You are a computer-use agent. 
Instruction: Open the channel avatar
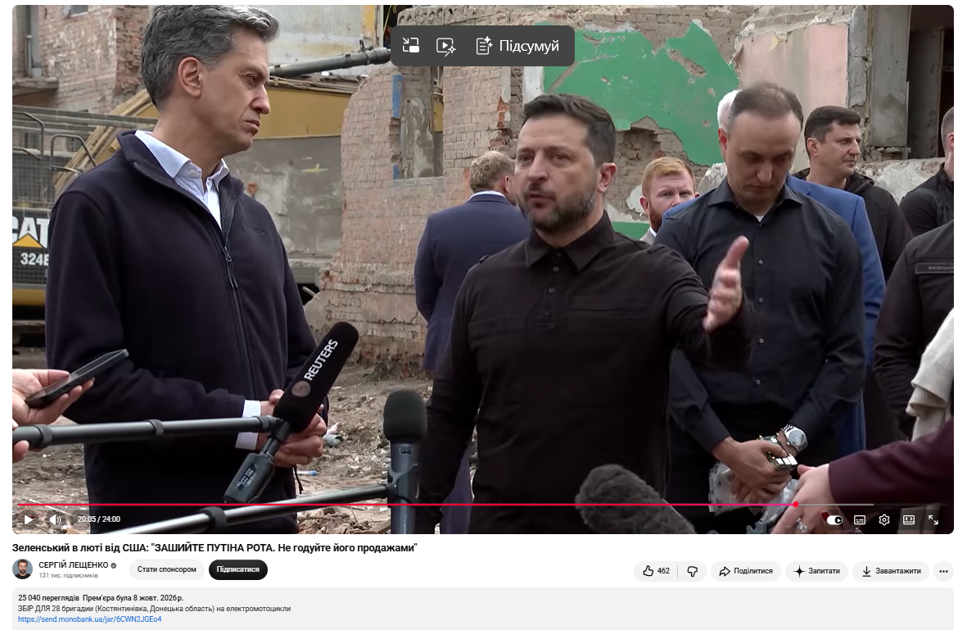(23, 569)
